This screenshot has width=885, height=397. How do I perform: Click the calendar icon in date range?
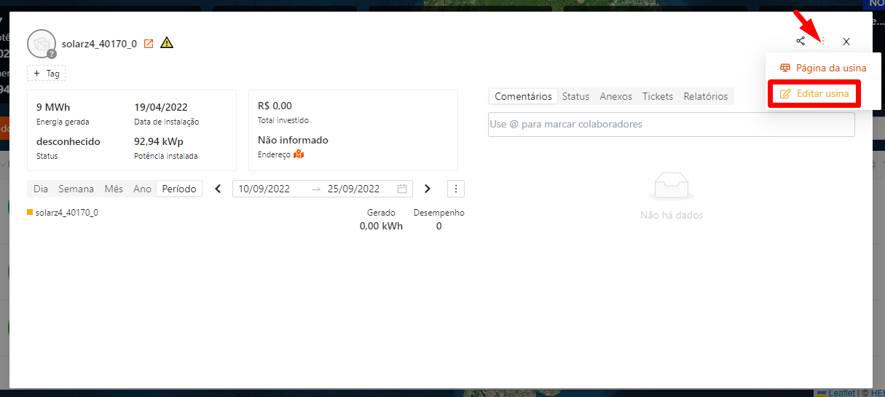402,189
